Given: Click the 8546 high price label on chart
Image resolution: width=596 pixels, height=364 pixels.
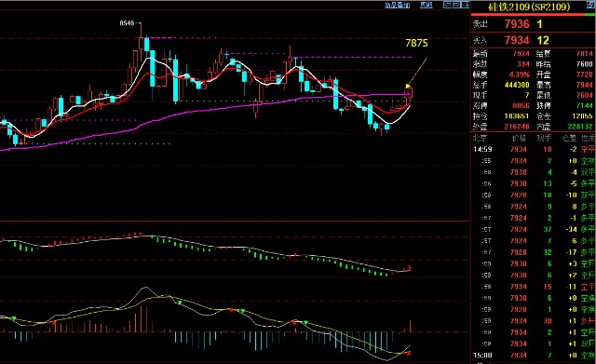Looking at the screenshot, I should click(127, 23).
